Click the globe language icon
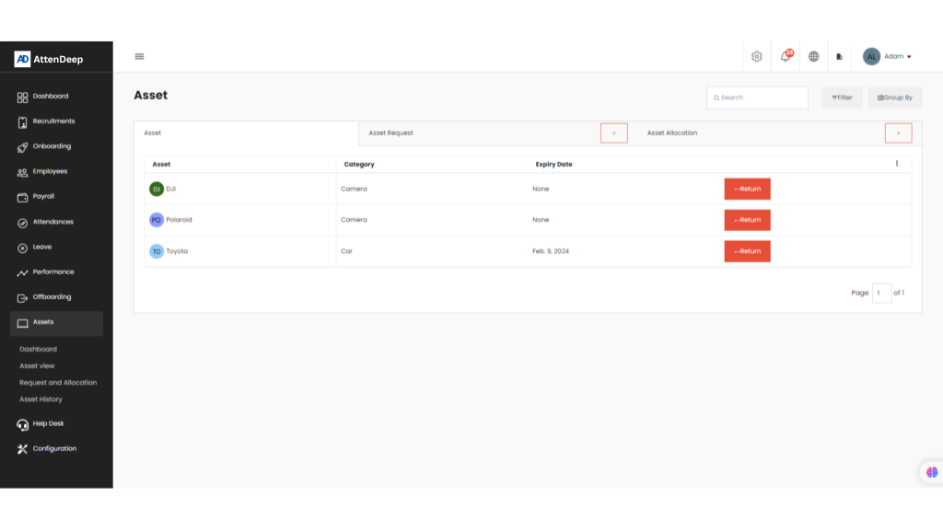The height and width of the screenshot is (530, 943). 814,56
